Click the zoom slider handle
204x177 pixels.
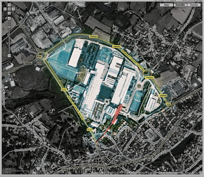click(9, 27)
